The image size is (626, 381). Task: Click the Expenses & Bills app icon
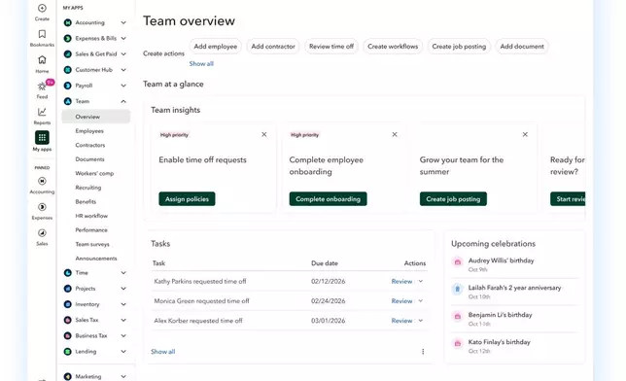click(x=68, y=38)
